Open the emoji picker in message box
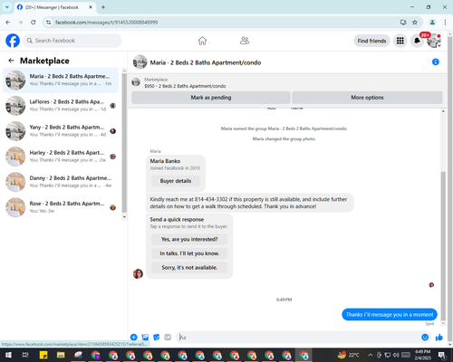453x362 pixels. 425,338
